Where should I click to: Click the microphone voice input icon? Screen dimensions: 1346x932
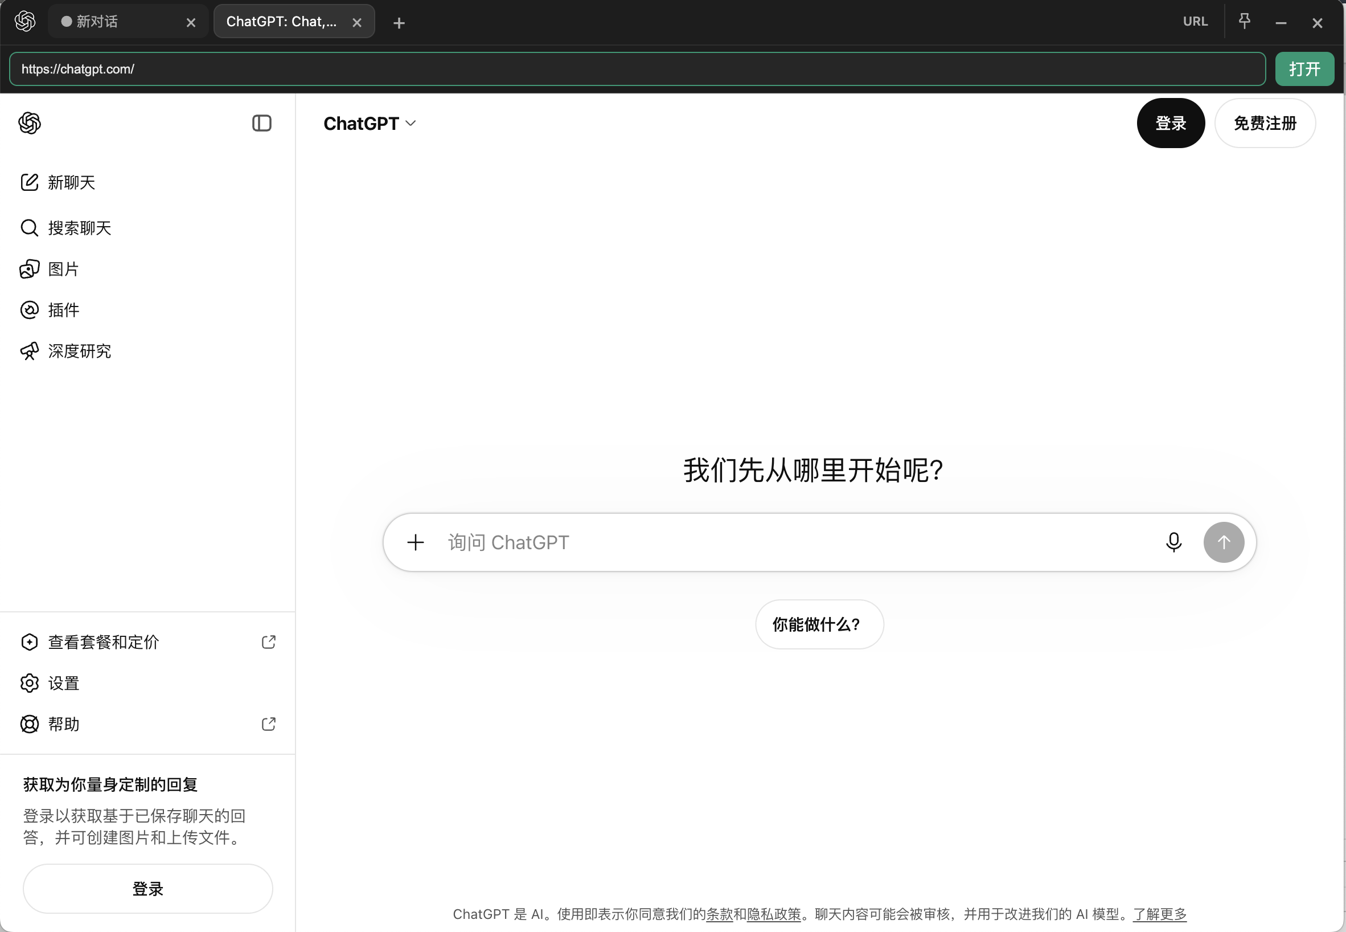[1174, 542]
